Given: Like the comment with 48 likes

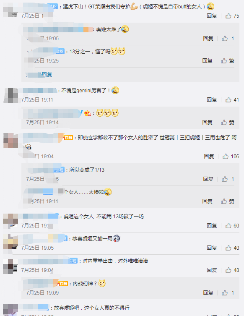Looking at the screenshot, I should 228,270.
